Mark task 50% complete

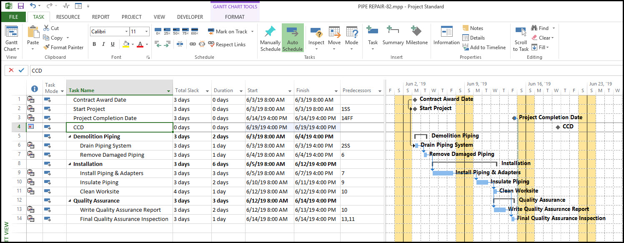coord(176,32)
